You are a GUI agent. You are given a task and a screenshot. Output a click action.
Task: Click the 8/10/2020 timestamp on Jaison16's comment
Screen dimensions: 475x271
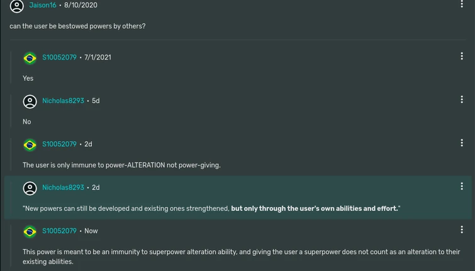pos(81,6)
